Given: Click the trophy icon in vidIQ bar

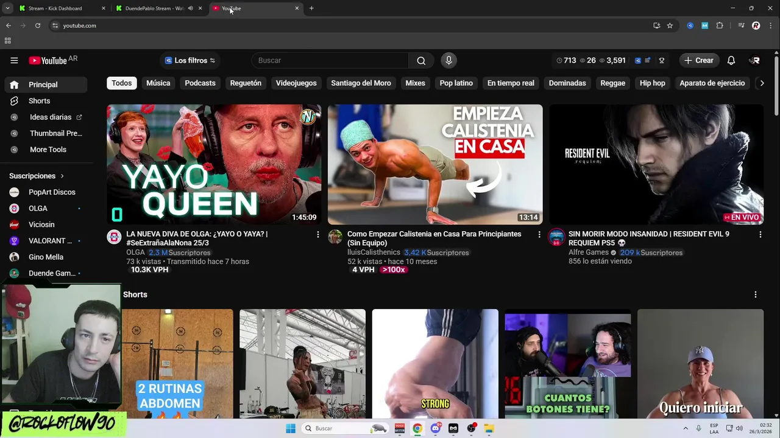Looking at the screenshot, I should [x=662, y=60].
